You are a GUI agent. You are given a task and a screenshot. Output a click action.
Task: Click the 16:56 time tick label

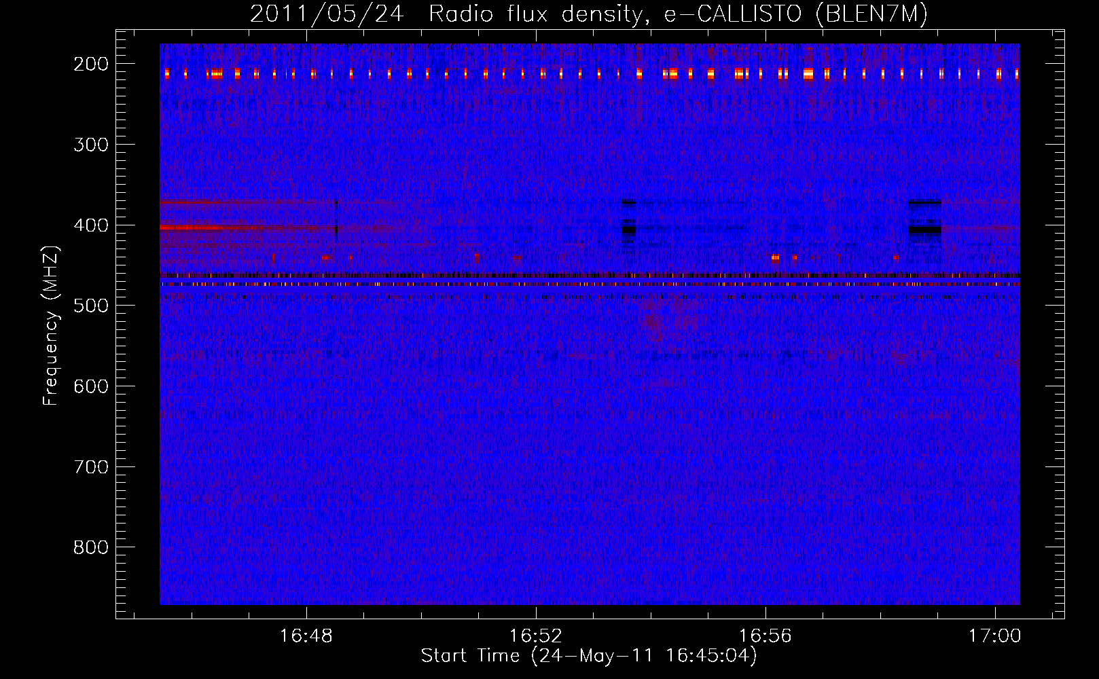click(x=765, y=636)
